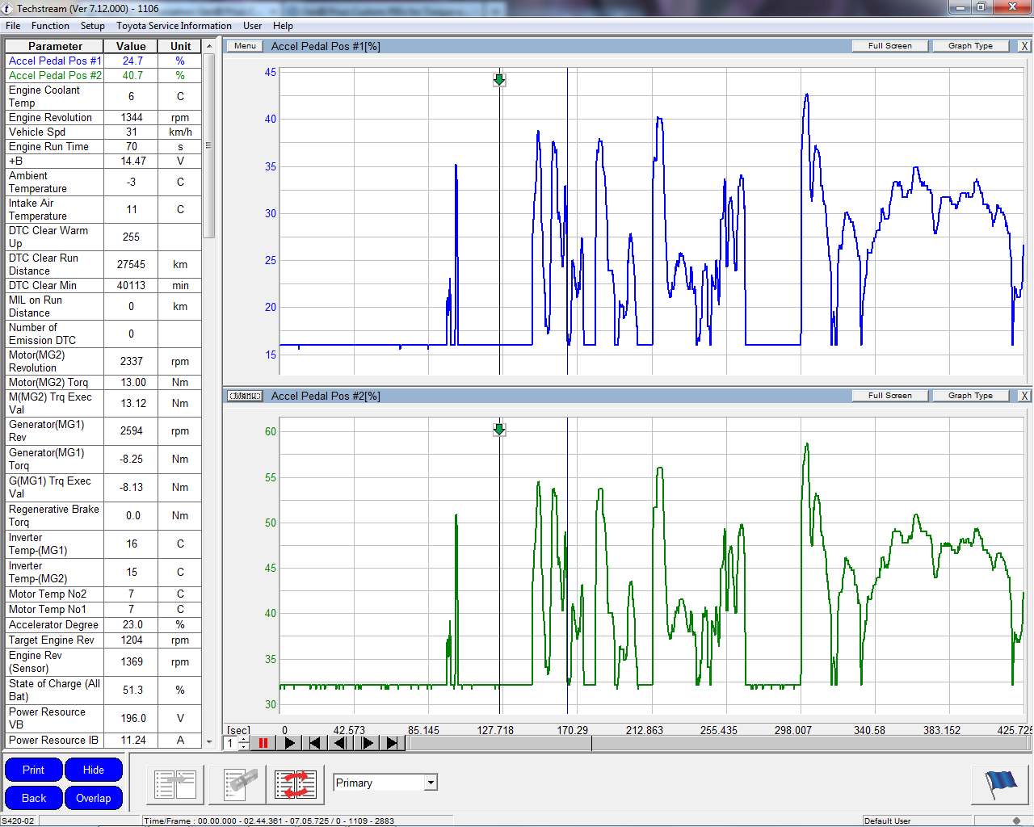Open Menu of the Accel Pedal Pos #2 graph
The height and width of the screenshot is (827, 1034).
245,396
